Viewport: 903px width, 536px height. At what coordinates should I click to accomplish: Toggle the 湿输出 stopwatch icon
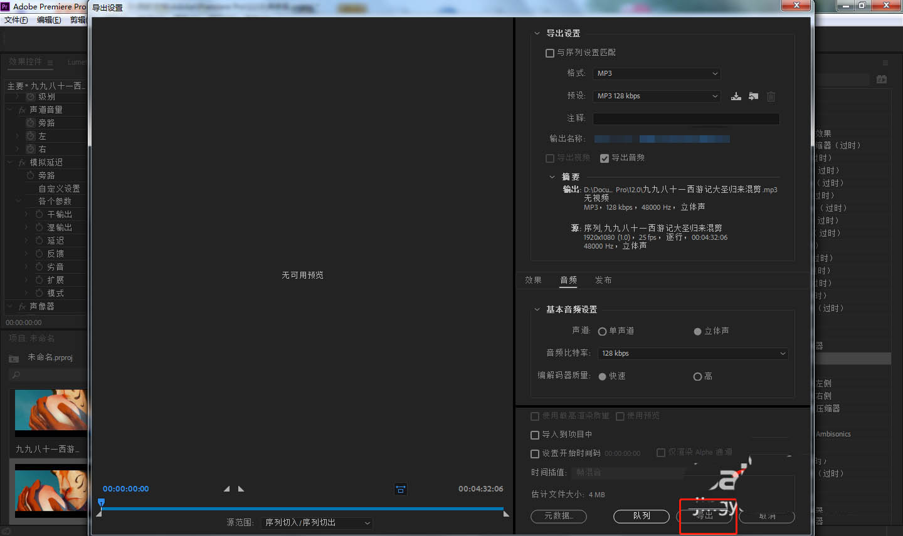40,227
